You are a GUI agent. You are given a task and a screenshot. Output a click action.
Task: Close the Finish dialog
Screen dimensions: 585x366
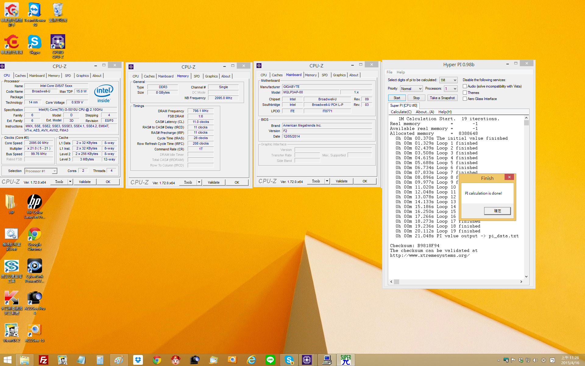tap(509, 177)
